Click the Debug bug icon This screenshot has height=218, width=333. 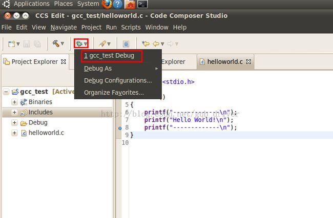(79, 43)
